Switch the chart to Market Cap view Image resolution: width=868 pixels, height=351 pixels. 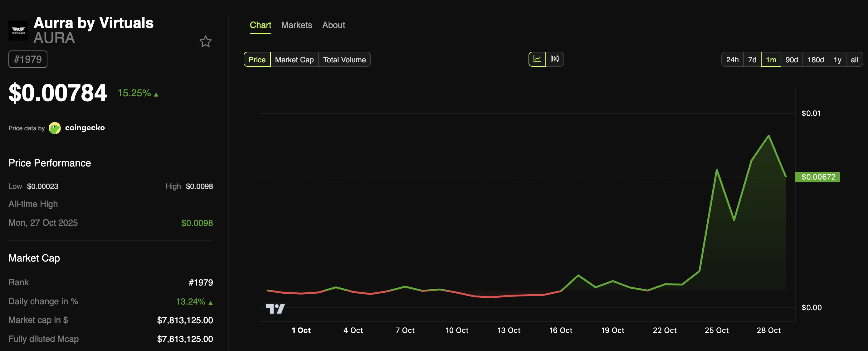click(x=294, y=59)
